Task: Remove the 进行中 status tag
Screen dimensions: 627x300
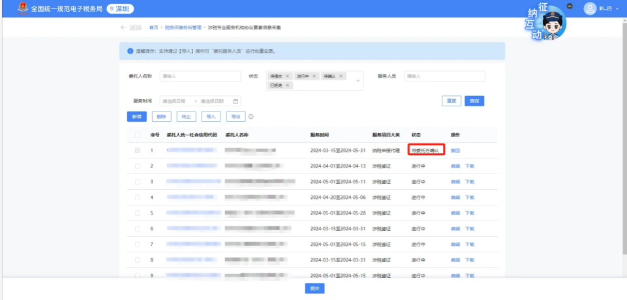Action: point(314,76)
